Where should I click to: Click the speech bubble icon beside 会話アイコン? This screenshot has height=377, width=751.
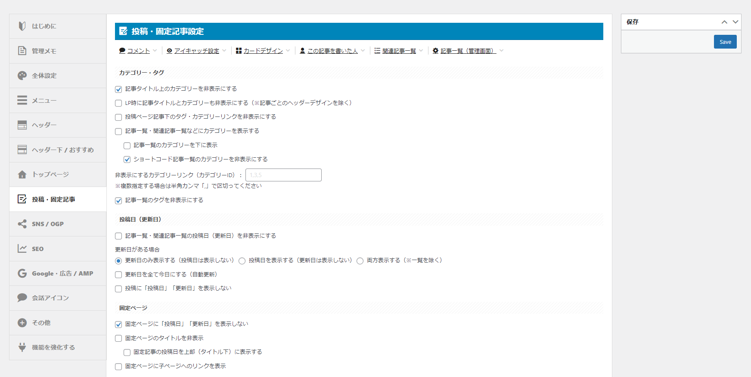pos(22,298)
